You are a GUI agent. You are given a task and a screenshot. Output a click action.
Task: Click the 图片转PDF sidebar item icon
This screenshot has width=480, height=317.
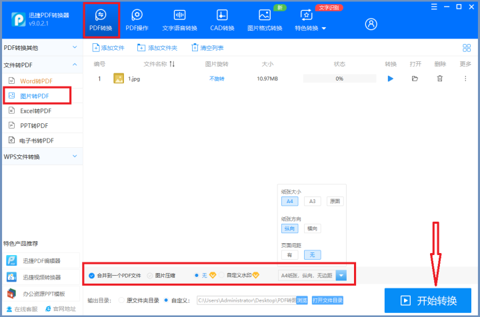pos(11,96)
